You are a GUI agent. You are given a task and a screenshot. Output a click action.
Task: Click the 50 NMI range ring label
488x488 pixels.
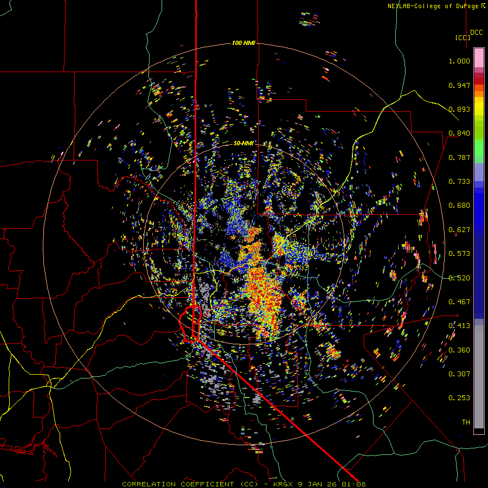coord(243,143)
